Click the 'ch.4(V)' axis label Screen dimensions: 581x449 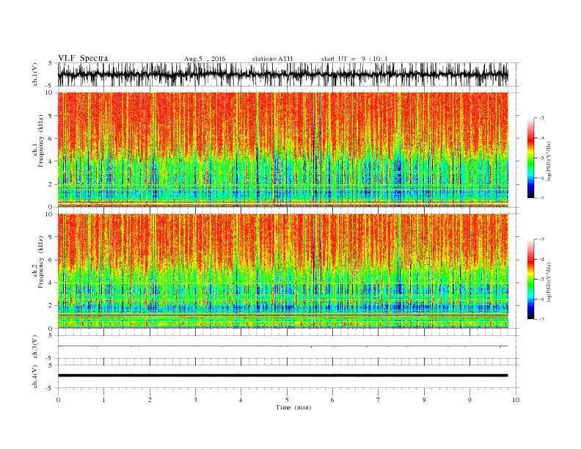tap(35, 376)
